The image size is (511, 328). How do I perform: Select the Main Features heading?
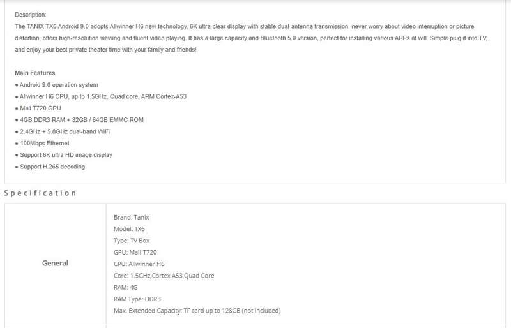35,73
